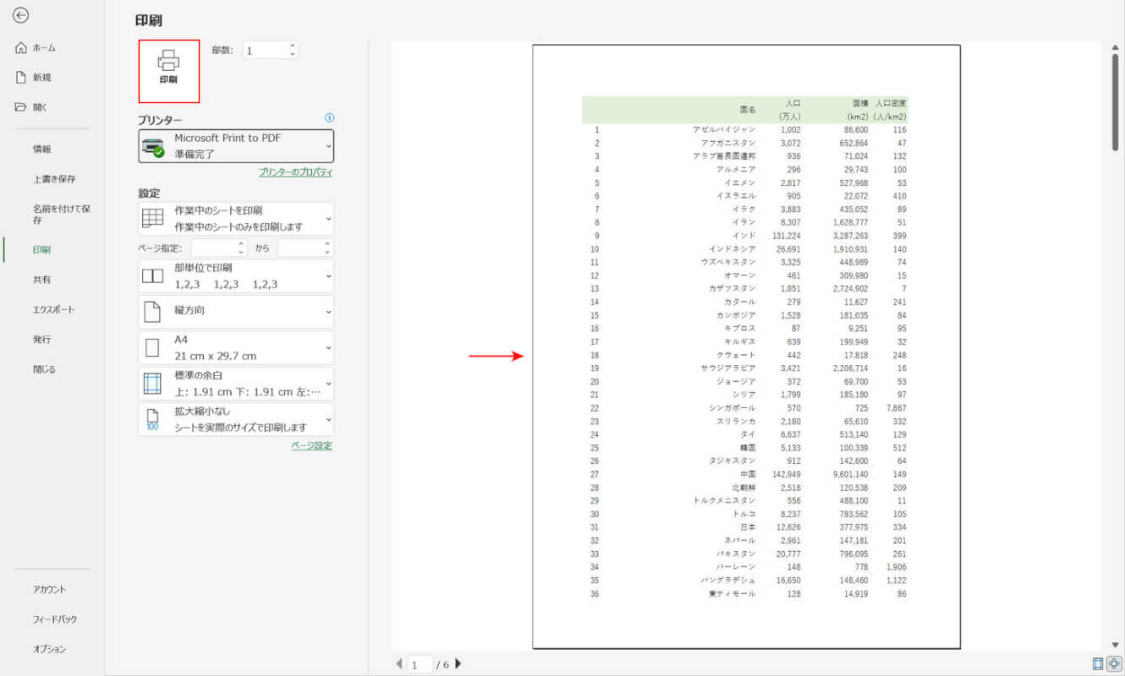Image resolution: width=1125 pixels, height=676 pixels.
Task: Open 名前を付けて保存 menu item
Action: pyautogui.click(x=61, y=214)
